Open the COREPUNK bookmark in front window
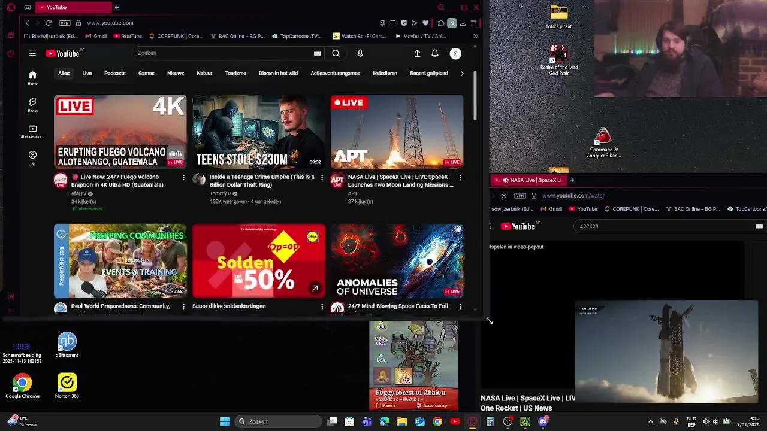This screenshot has width=767, height=431. [176, 36]
